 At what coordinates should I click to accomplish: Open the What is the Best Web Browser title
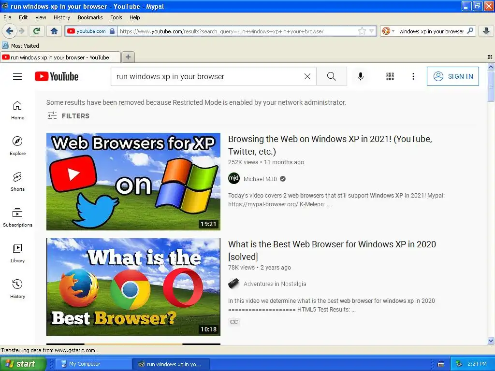coord(332,251)
